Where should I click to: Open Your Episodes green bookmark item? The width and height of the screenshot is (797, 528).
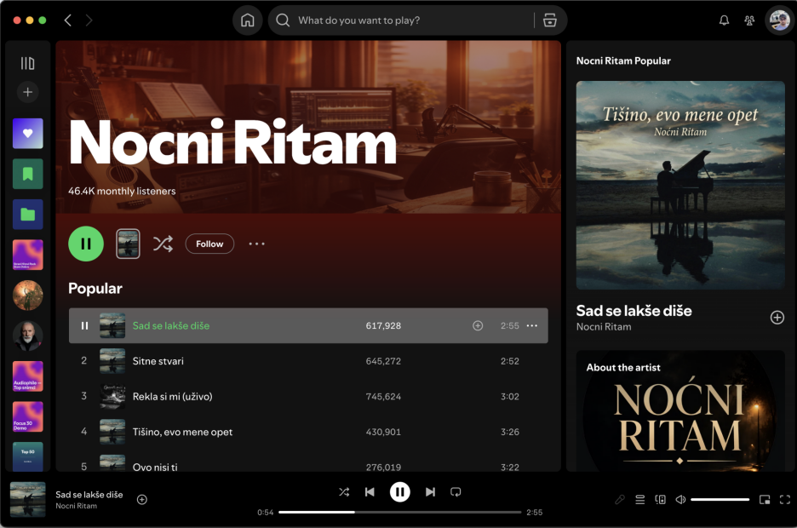(x=27, y=174)
